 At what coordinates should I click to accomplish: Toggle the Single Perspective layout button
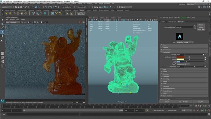point(2,54)
